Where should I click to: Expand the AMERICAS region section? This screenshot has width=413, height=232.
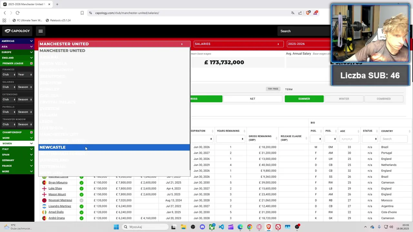(x=17, y=41)
